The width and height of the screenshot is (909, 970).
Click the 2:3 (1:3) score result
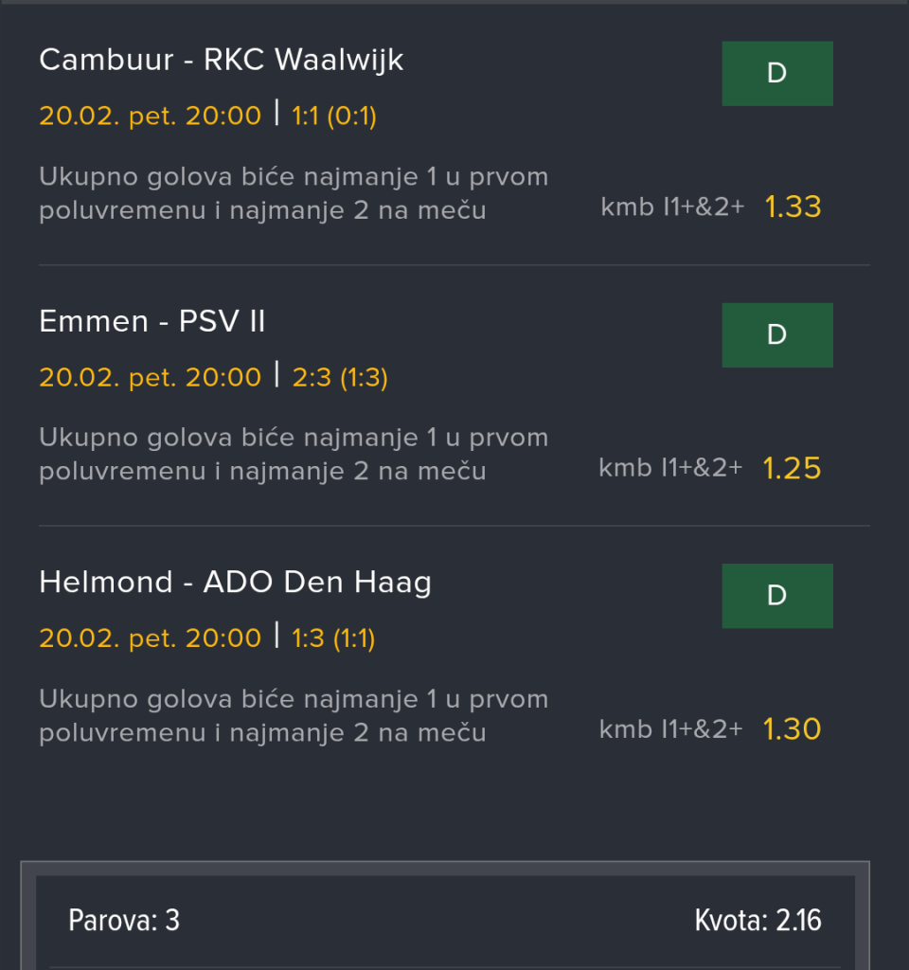click(340, 378)
